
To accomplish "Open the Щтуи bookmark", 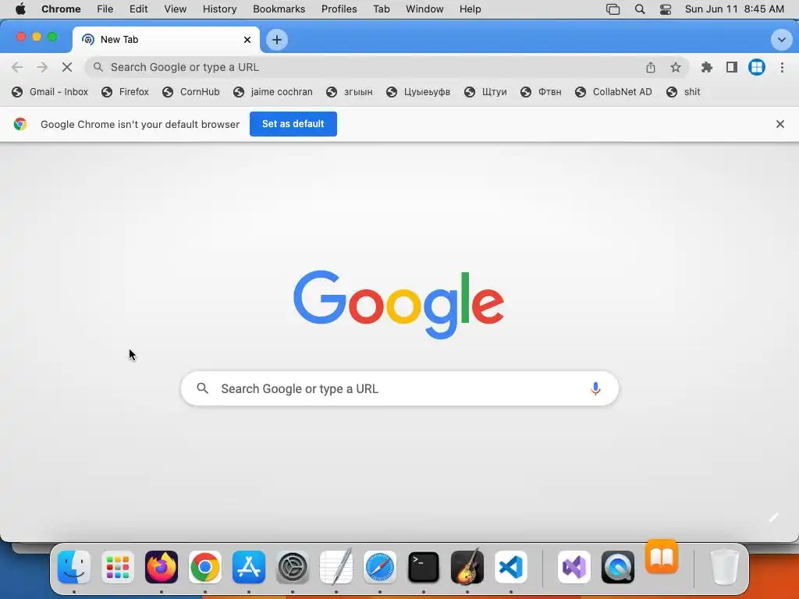I will click(485, 92).
